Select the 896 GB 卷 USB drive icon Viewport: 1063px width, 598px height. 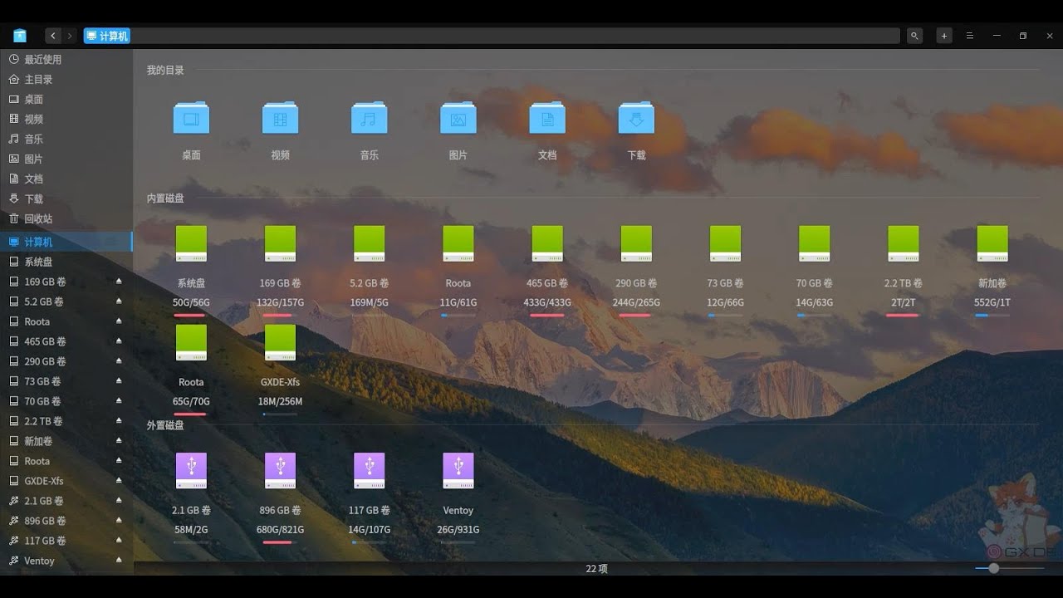click(x=280, y=471)
